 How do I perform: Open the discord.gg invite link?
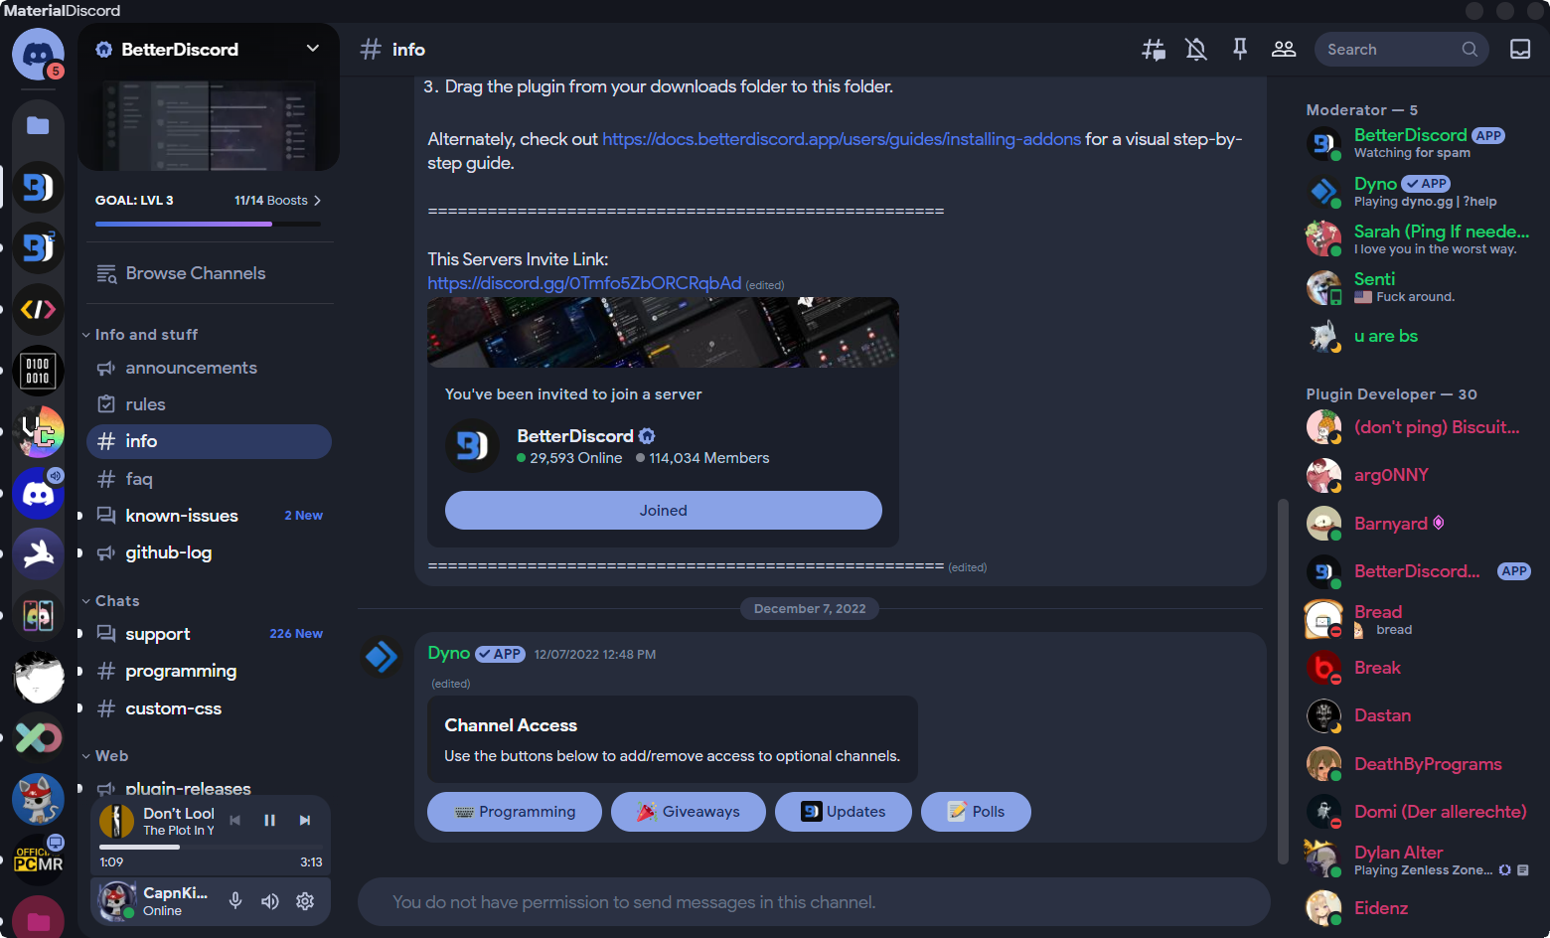[584, 283]
